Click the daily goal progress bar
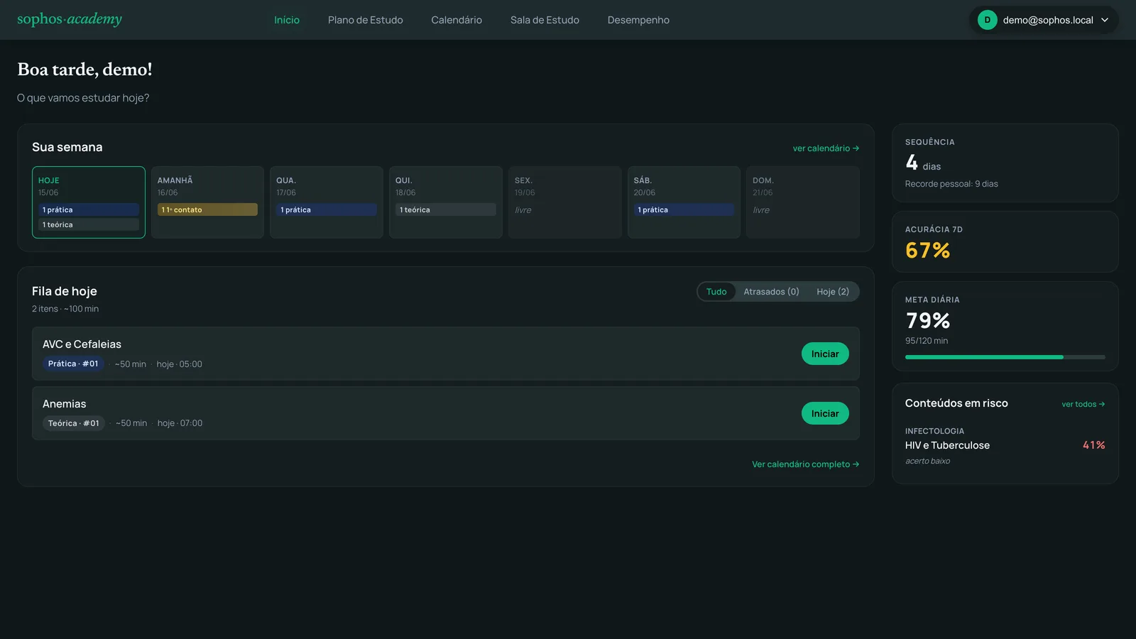The width and height of the screenshot is (1136, 639). (1005, 357)
